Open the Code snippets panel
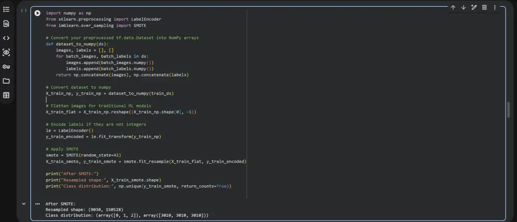Viewport: 517px width, 222px height. [x=6, y=38]
